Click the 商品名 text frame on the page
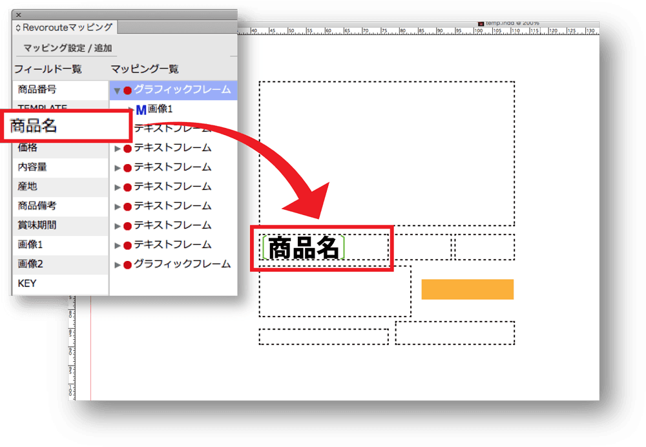Screen dimensions: 646x447 (324, 247)
